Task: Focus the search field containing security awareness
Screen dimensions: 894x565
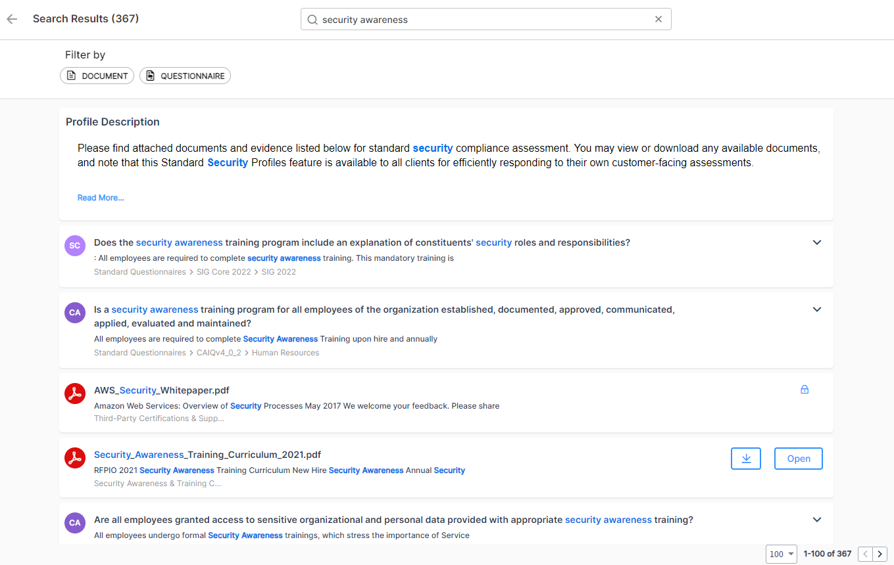Action: tap(485, 19)
